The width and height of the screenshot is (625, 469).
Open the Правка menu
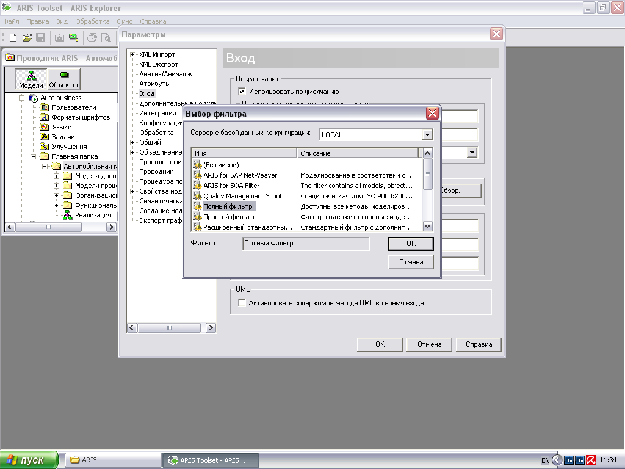(37, 21)
